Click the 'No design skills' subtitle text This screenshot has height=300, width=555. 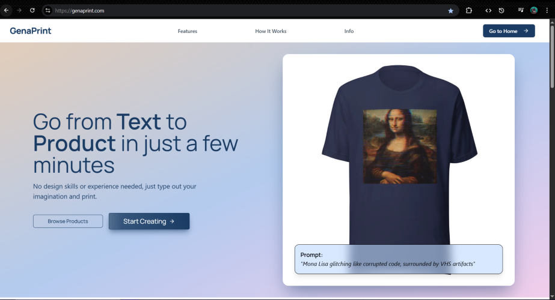(115, 191)
